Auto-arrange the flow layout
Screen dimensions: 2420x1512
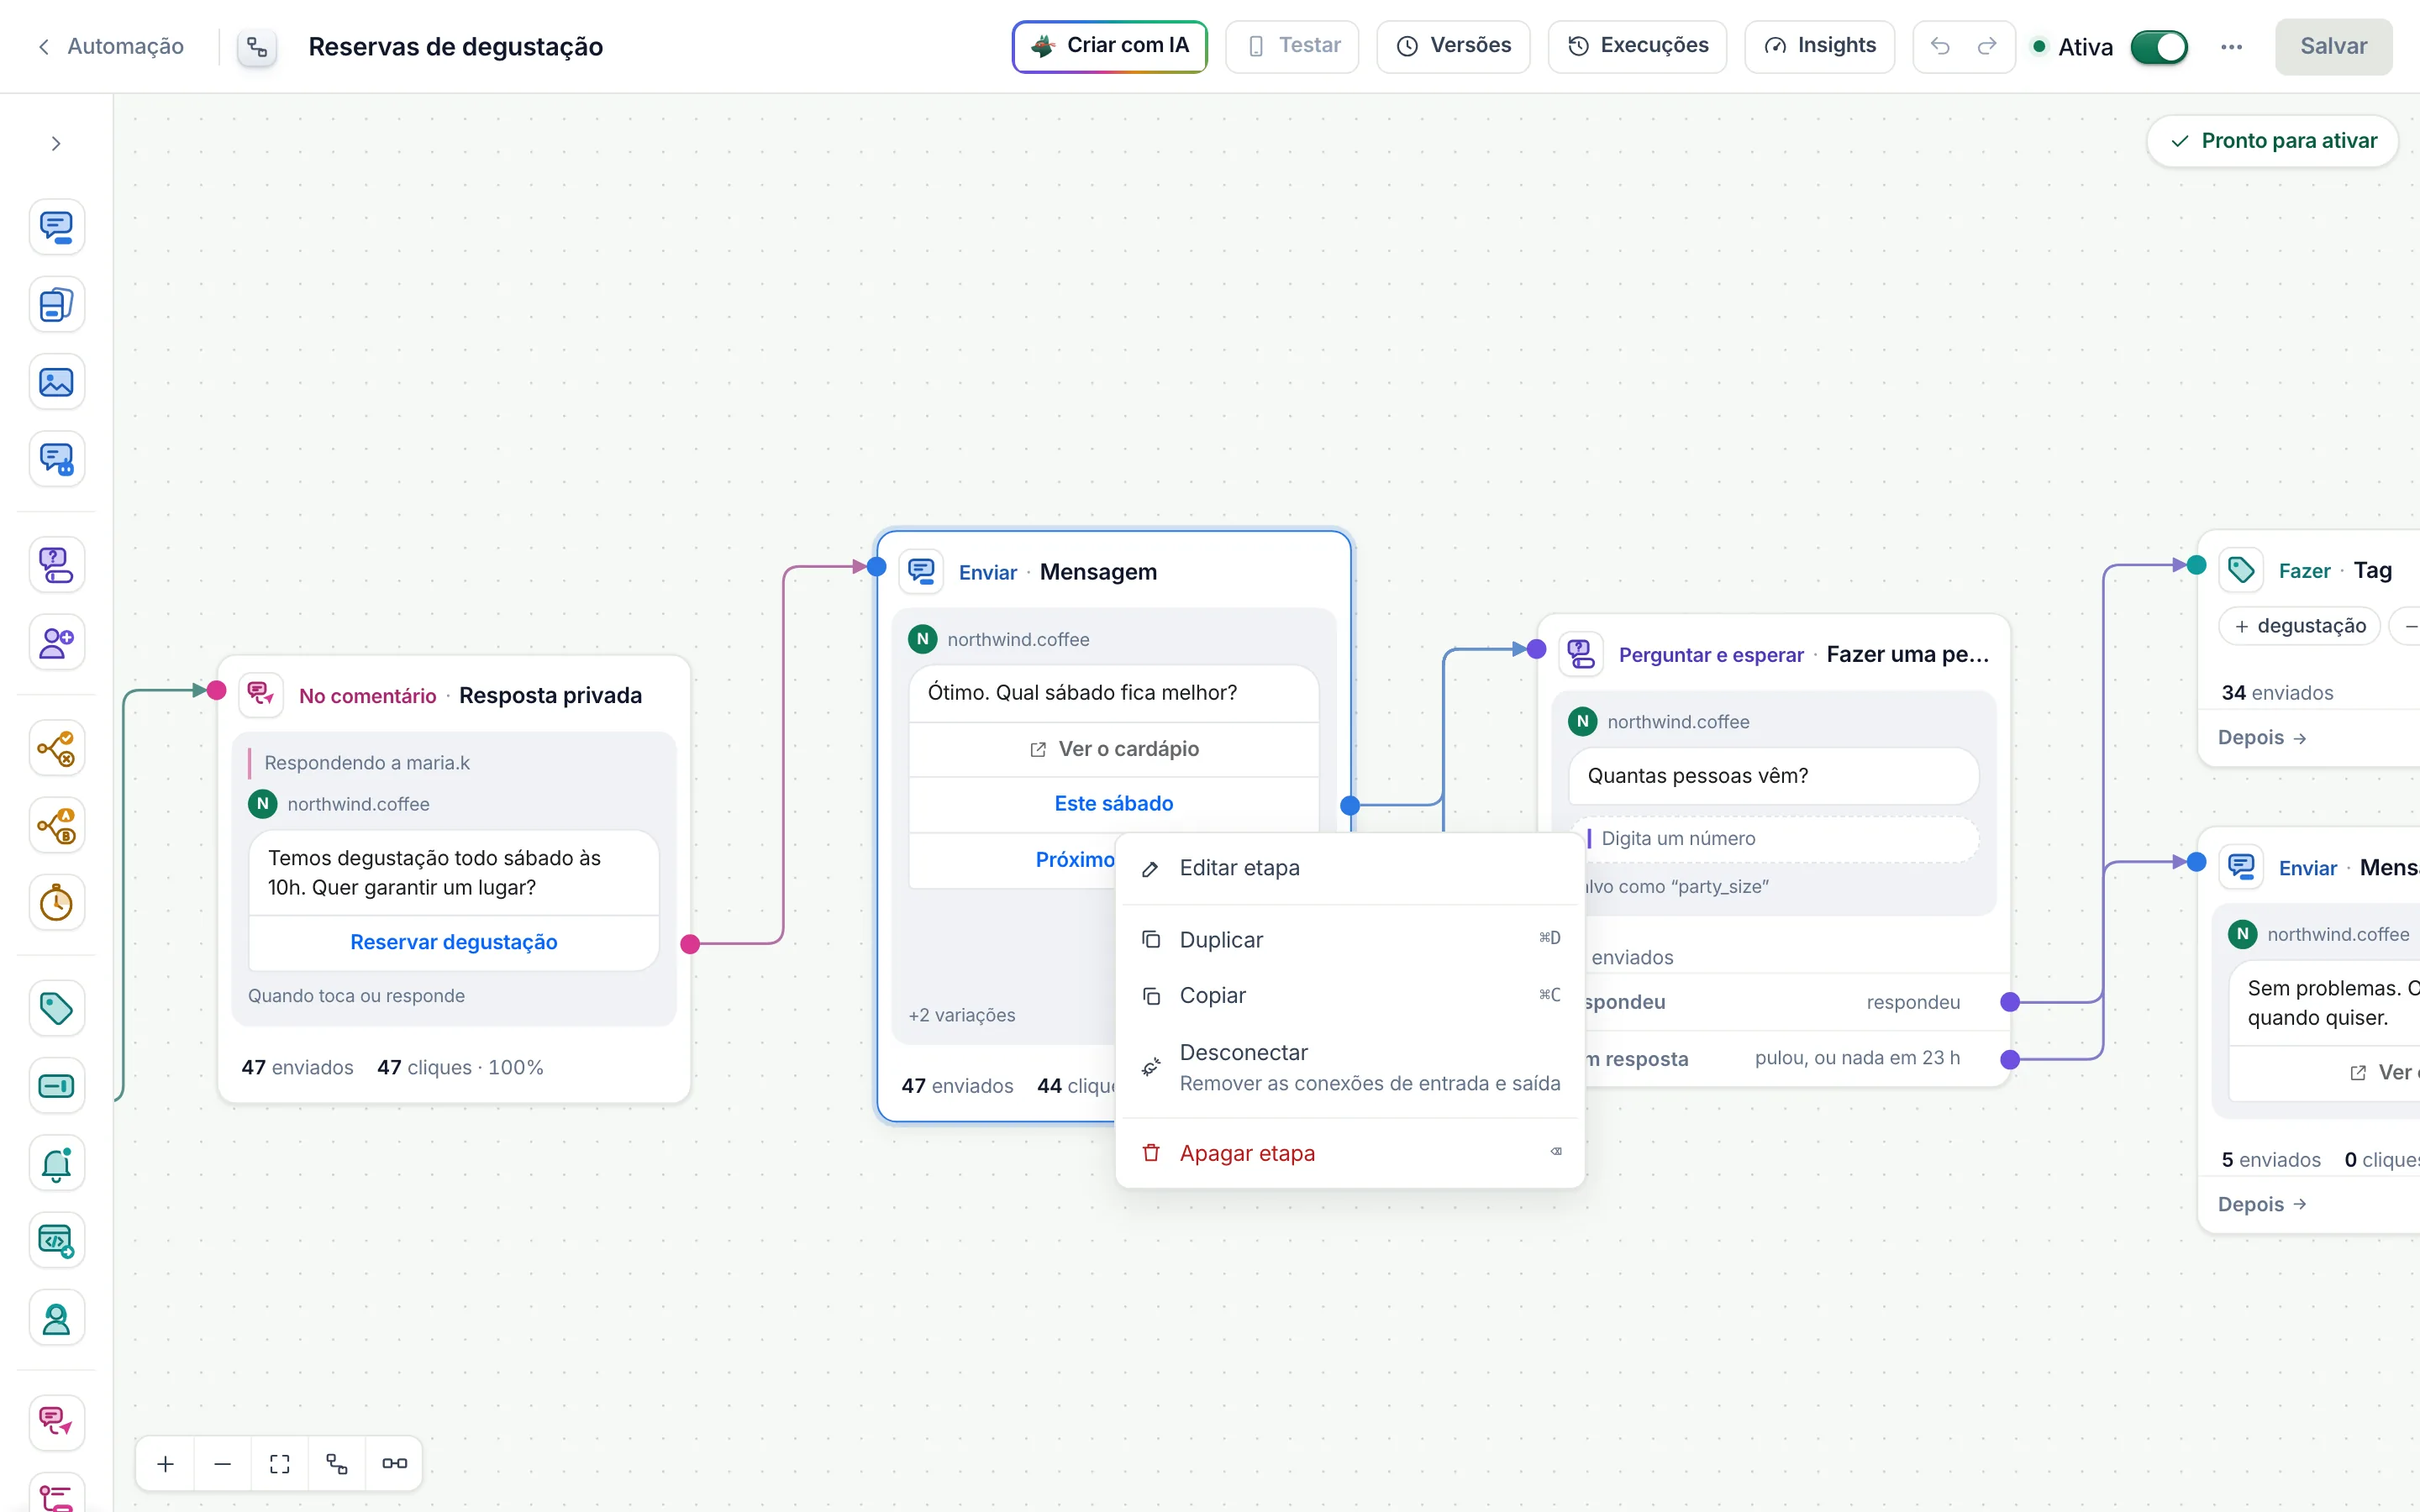[337, 1464]
